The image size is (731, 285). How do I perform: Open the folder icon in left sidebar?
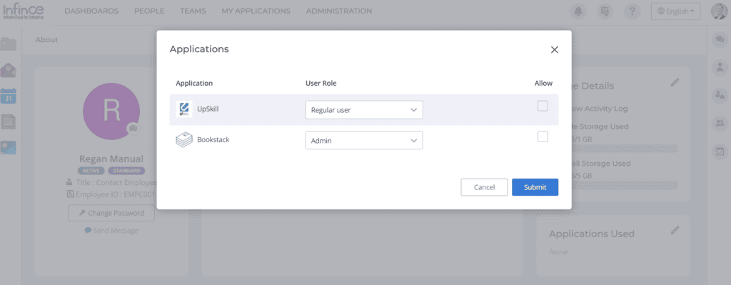click(x=9, y=44)
